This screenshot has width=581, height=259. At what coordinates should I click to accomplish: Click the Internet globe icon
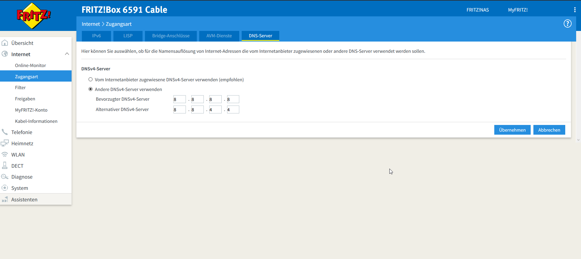pos(5,54)
